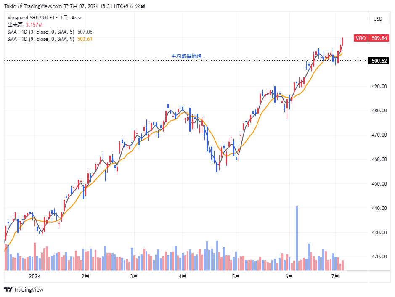Click the 450.00 price axis label

[x=379, y=184]
